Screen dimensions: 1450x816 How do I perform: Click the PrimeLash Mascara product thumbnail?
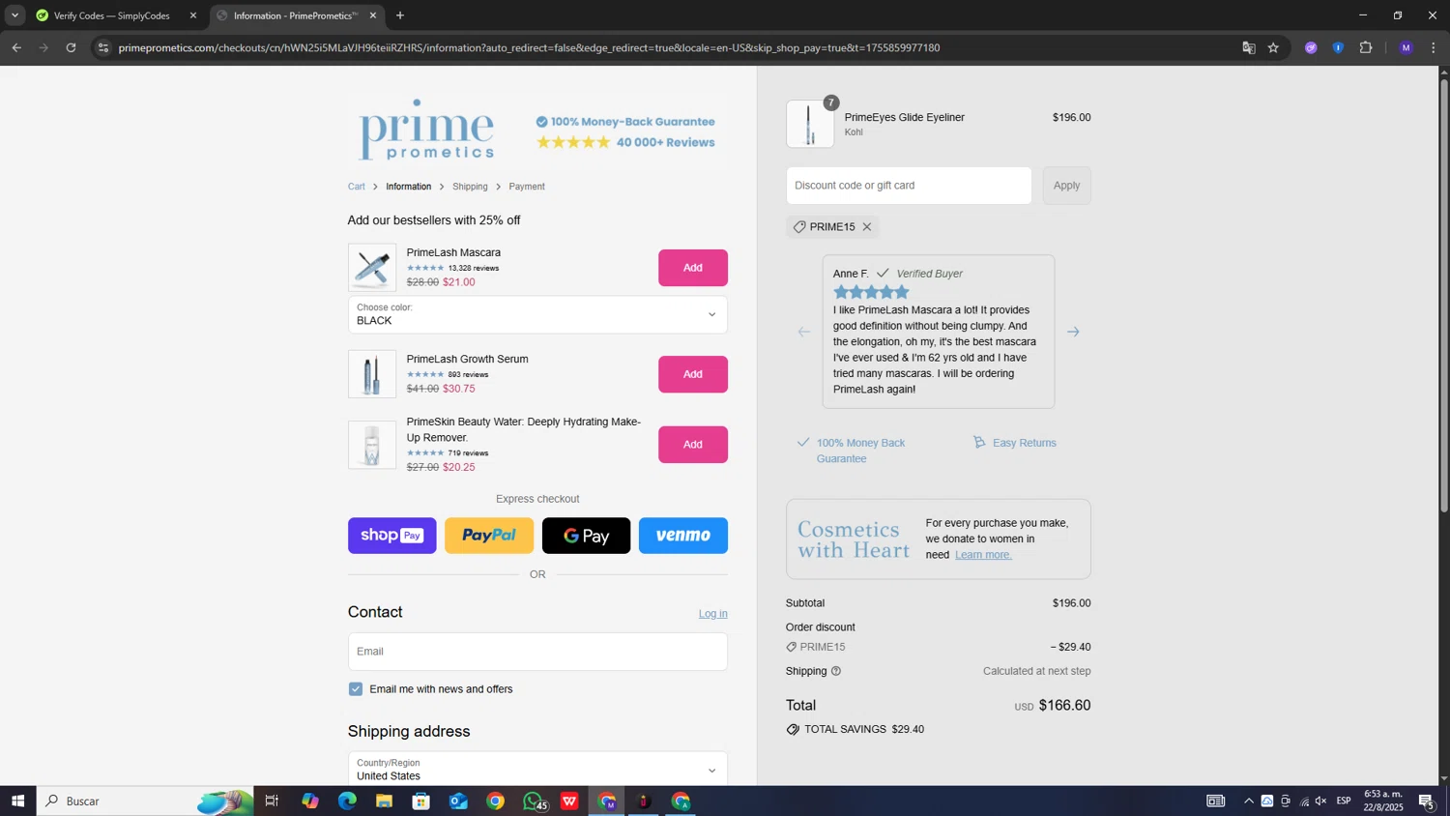[372, 268]
